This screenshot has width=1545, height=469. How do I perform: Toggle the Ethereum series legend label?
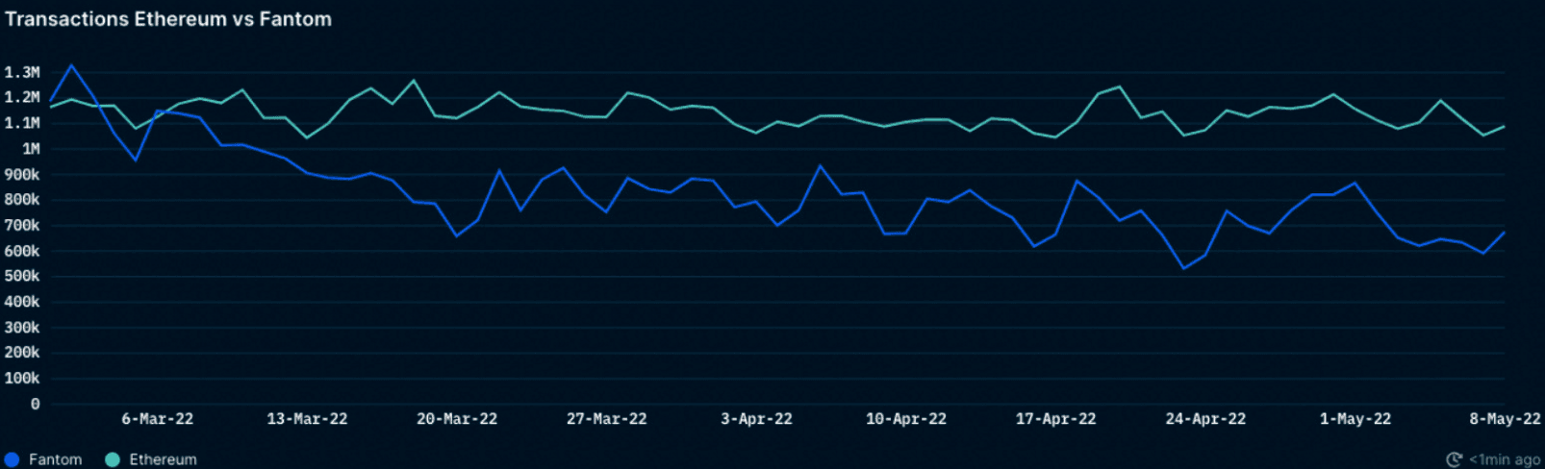point(163,459)
